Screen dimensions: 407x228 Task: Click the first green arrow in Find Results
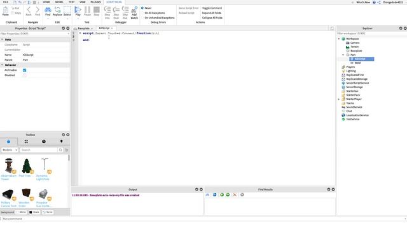pos(222,194)
